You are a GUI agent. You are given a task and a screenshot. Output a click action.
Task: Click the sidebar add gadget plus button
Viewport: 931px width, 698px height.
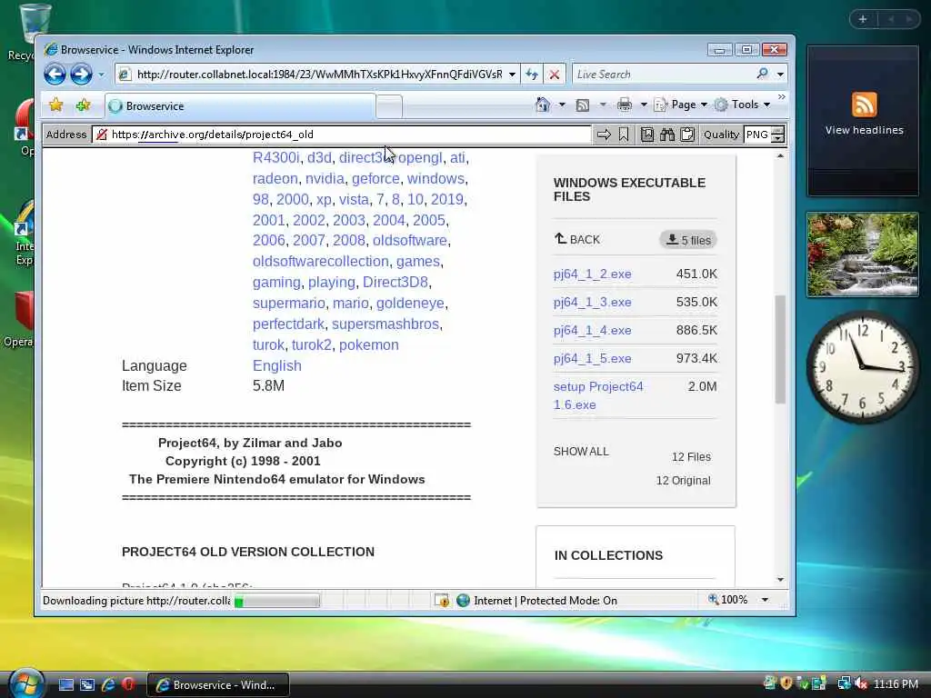[x=863, y=20]
